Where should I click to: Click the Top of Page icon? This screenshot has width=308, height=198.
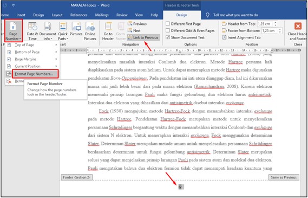[x=9, y=45]
